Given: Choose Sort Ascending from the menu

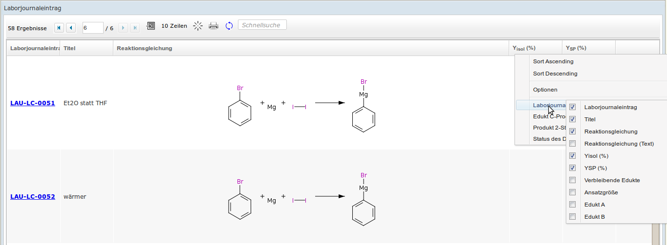Looking at the screenshot, I should coord(553,61).
